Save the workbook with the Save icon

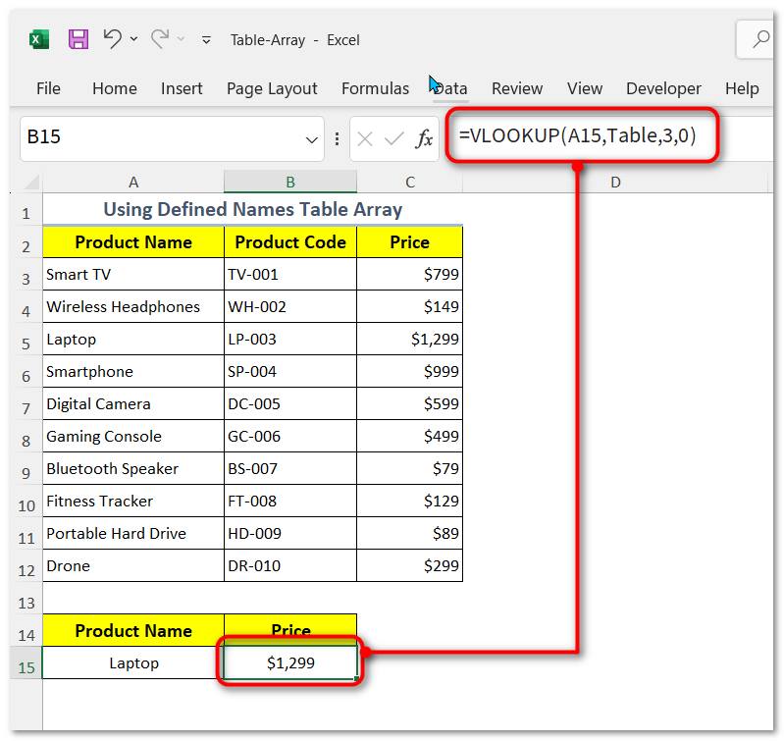click(x=78, y=39)
